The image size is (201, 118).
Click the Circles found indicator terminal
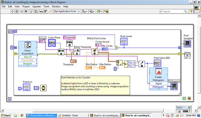click(x=98, y=45)
